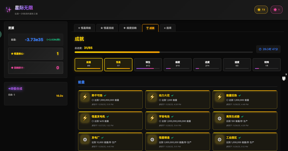Viewport: 288px width, 151px height.
Task: Close the cat widget with the small x
Action: [286, 74]
